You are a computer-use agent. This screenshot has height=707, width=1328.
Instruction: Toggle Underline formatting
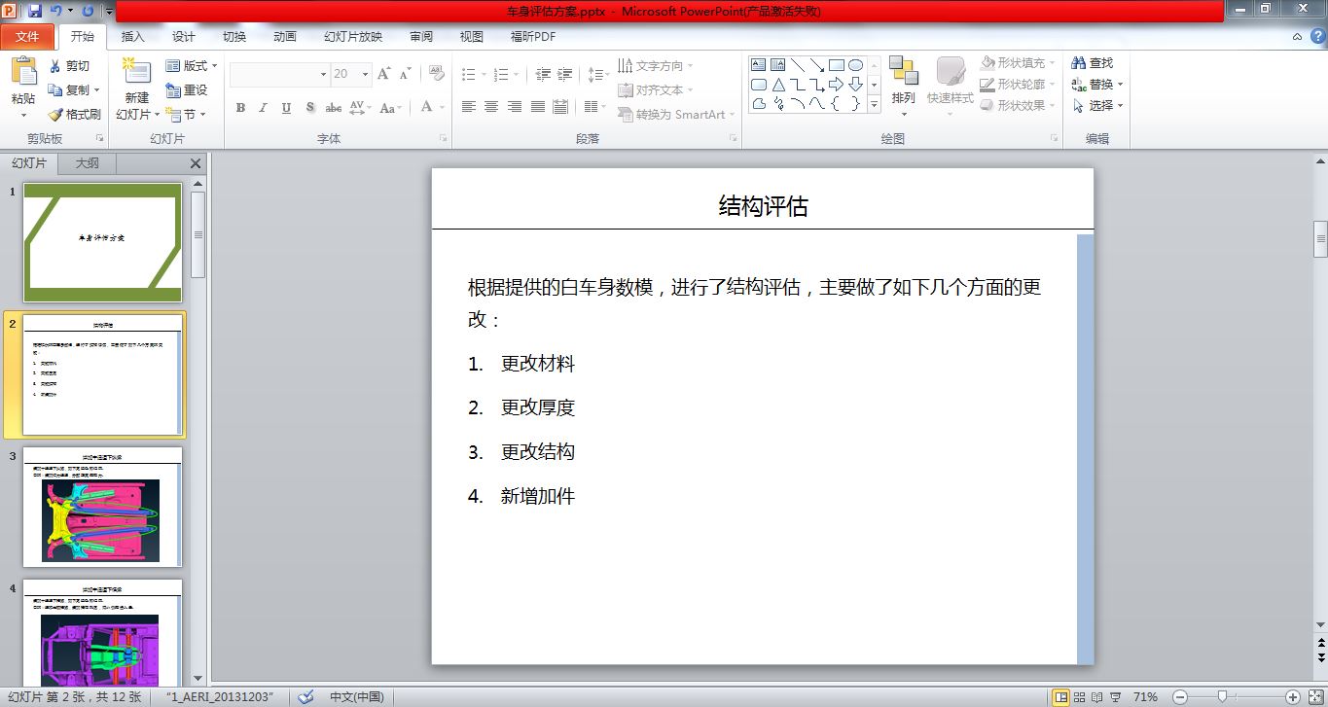pos(286,108)
